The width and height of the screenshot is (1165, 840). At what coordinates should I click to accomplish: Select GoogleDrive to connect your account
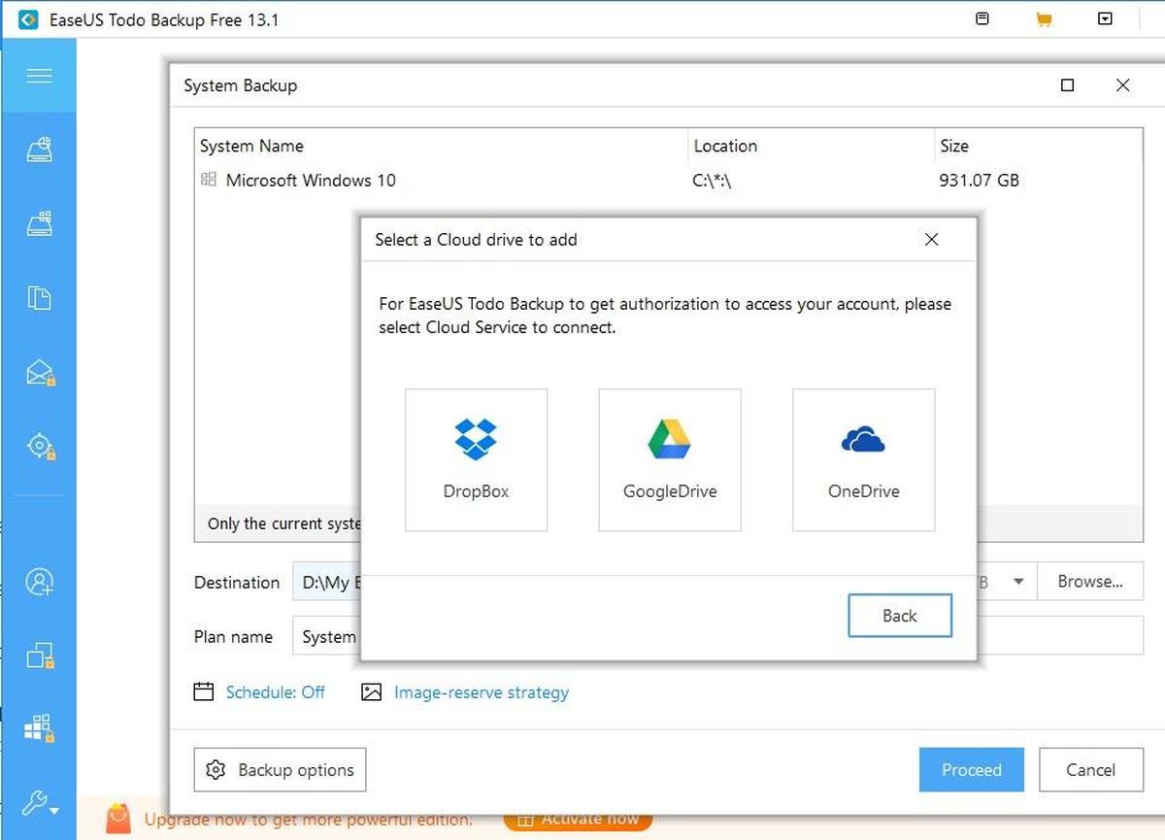point(669,458)
